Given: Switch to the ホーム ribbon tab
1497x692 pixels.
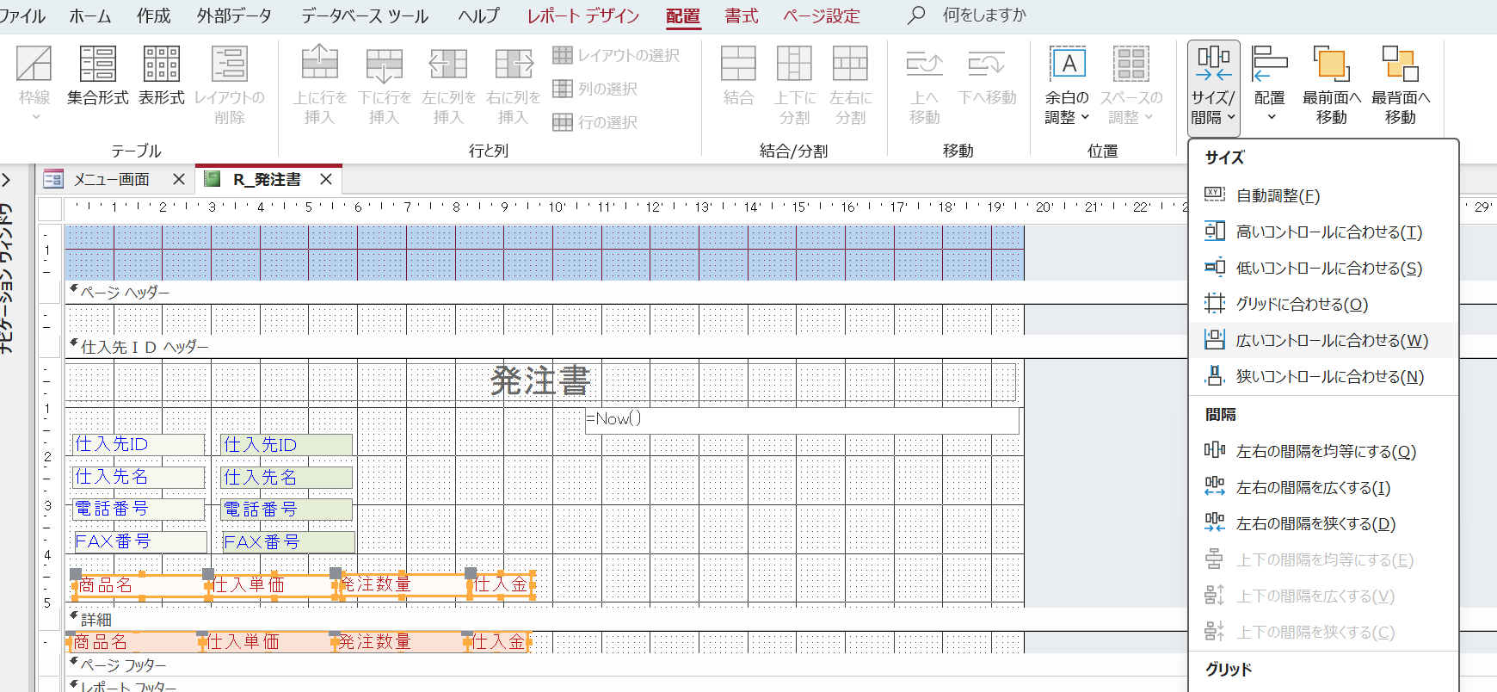Looking at the screenshot, I should (x=89, y=15).
